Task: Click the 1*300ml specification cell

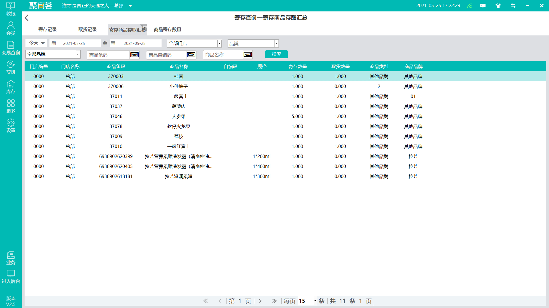Action: point(262,176)
